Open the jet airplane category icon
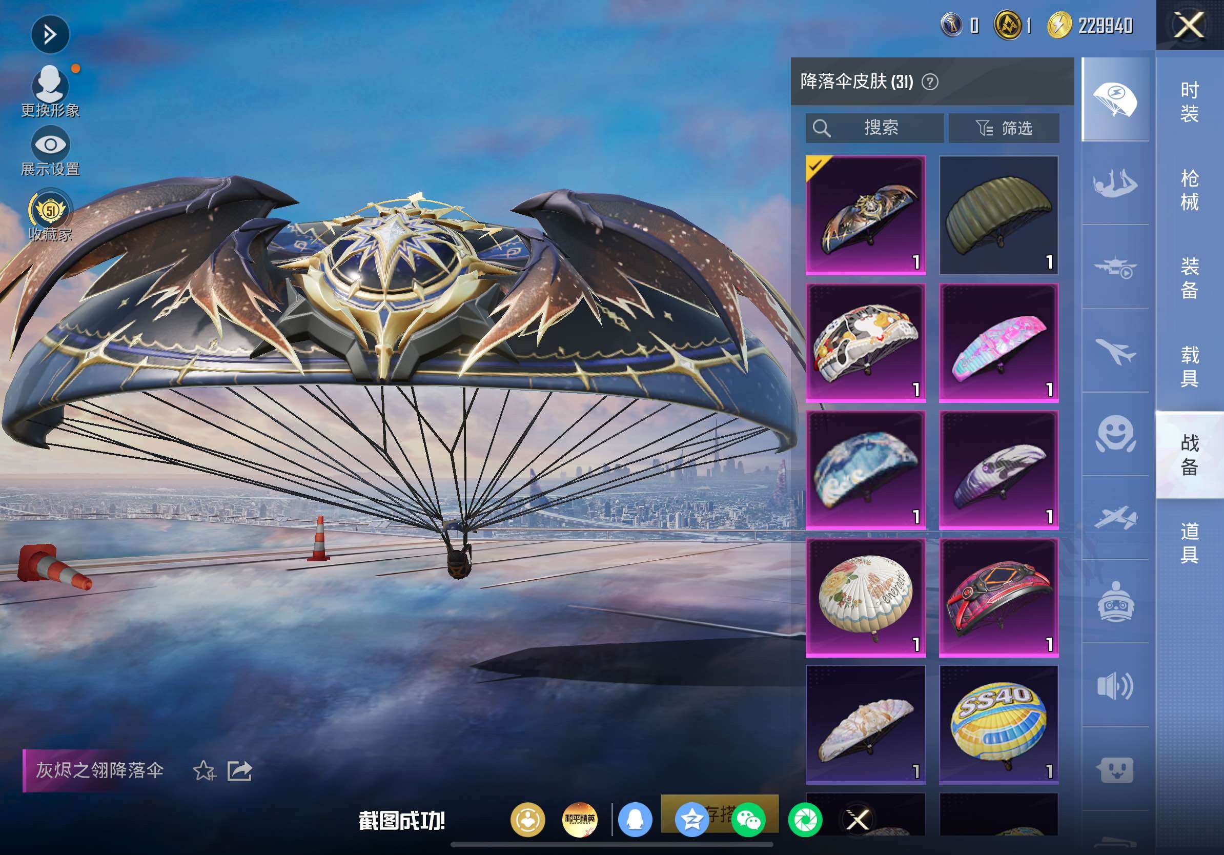This screenshot has height=855, width=1224. click(x=1115, y=351)
